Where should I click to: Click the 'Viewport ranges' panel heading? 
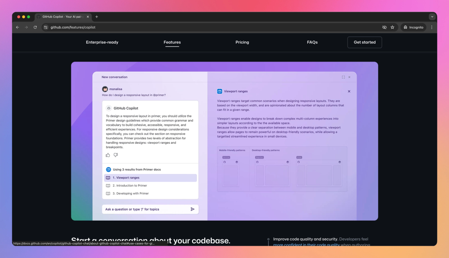click(x=236, y=91)
